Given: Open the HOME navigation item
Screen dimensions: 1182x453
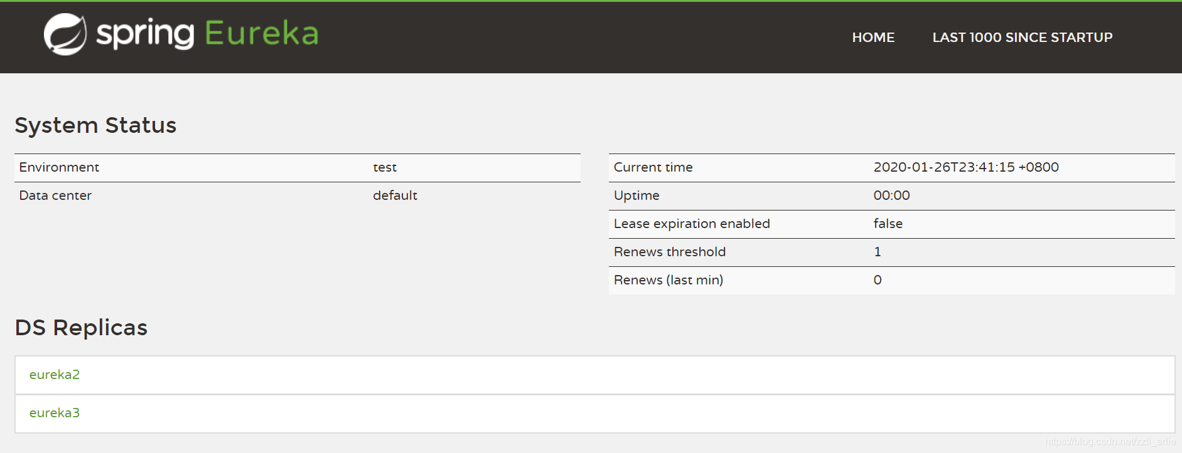Looking at the screenshot, I should [x=873, y=38].
